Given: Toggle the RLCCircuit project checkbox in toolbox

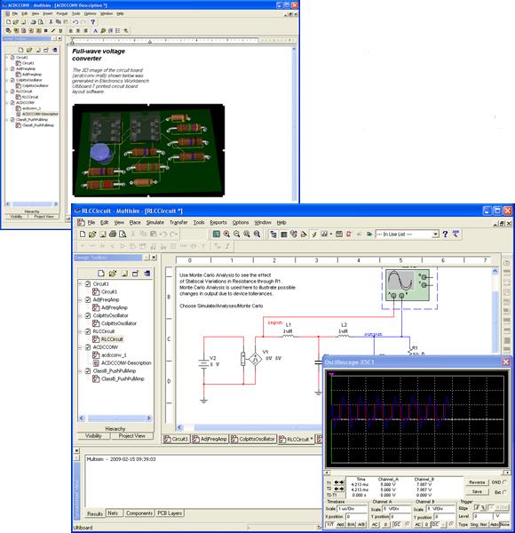Looking at the screenshot, I should 88,331.
